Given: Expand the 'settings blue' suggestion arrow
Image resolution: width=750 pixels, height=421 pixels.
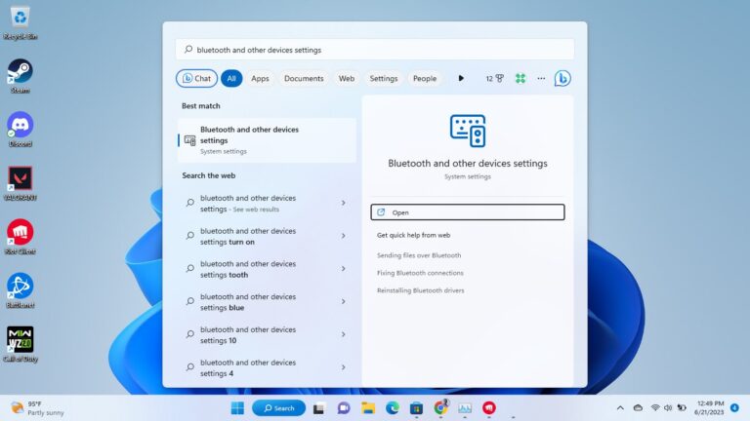Looking at the screenshot, I should (343, 302).
